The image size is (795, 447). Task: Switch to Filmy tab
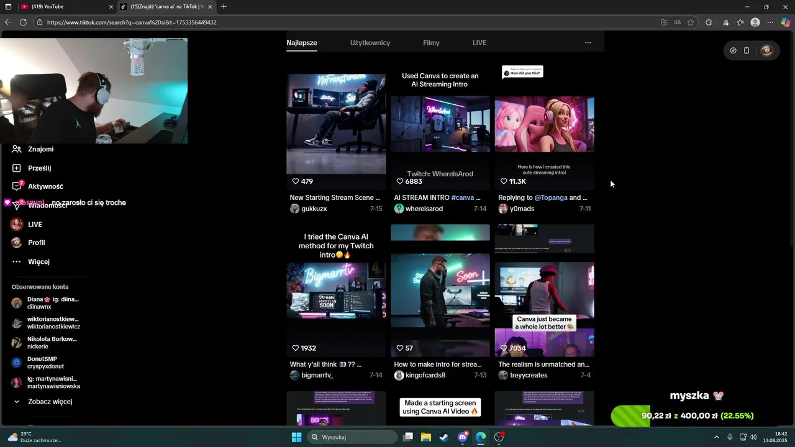click(x=431, y=43)
